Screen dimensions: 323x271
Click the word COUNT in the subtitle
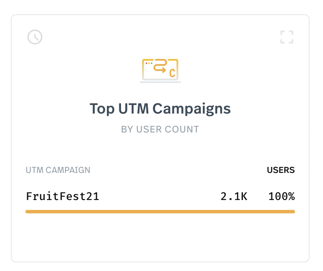tap(182, 129)
